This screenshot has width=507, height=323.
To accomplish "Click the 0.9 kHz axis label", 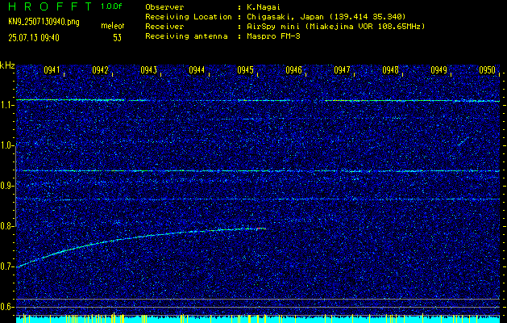I will pyautogui.click(x=6, y=186).
